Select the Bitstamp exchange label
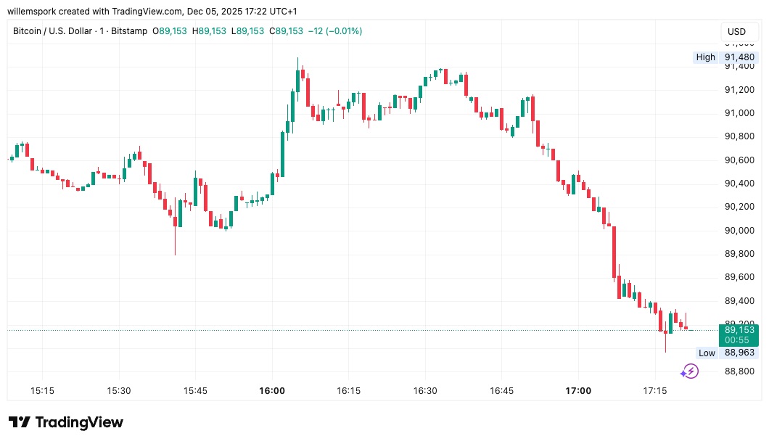Viewport: 769px width, 444px height. click(x=129, y=31)
